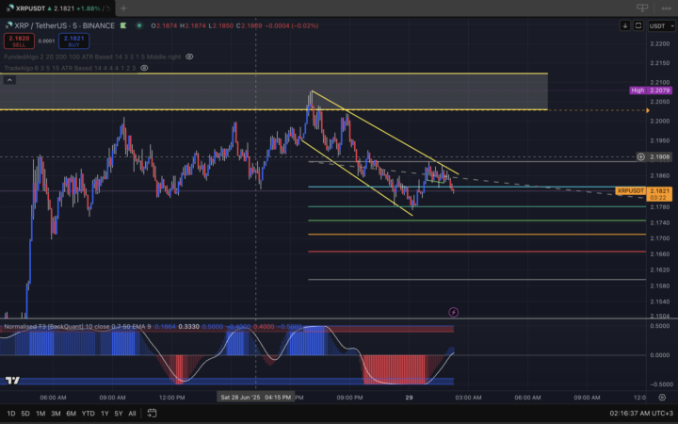Open the go-to-date calendar icon
The width and height of the screenshot is (678, 424).
(x=152, y=413)
